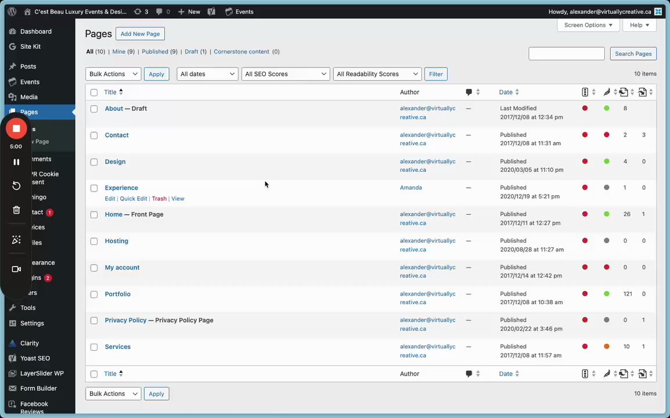Image resolution: width=670 pixels, height=418 pixels.
Task: Open Tools in the sidebar
Action: (x=28, y=308)
